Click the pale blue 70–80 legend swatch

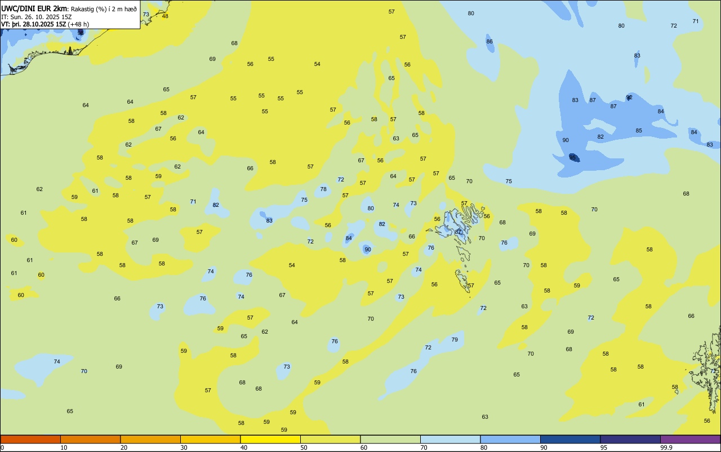pyautogui.click(x=450, y=439)
